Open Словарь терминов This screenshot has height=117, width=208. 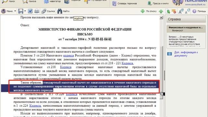point(124,4)
